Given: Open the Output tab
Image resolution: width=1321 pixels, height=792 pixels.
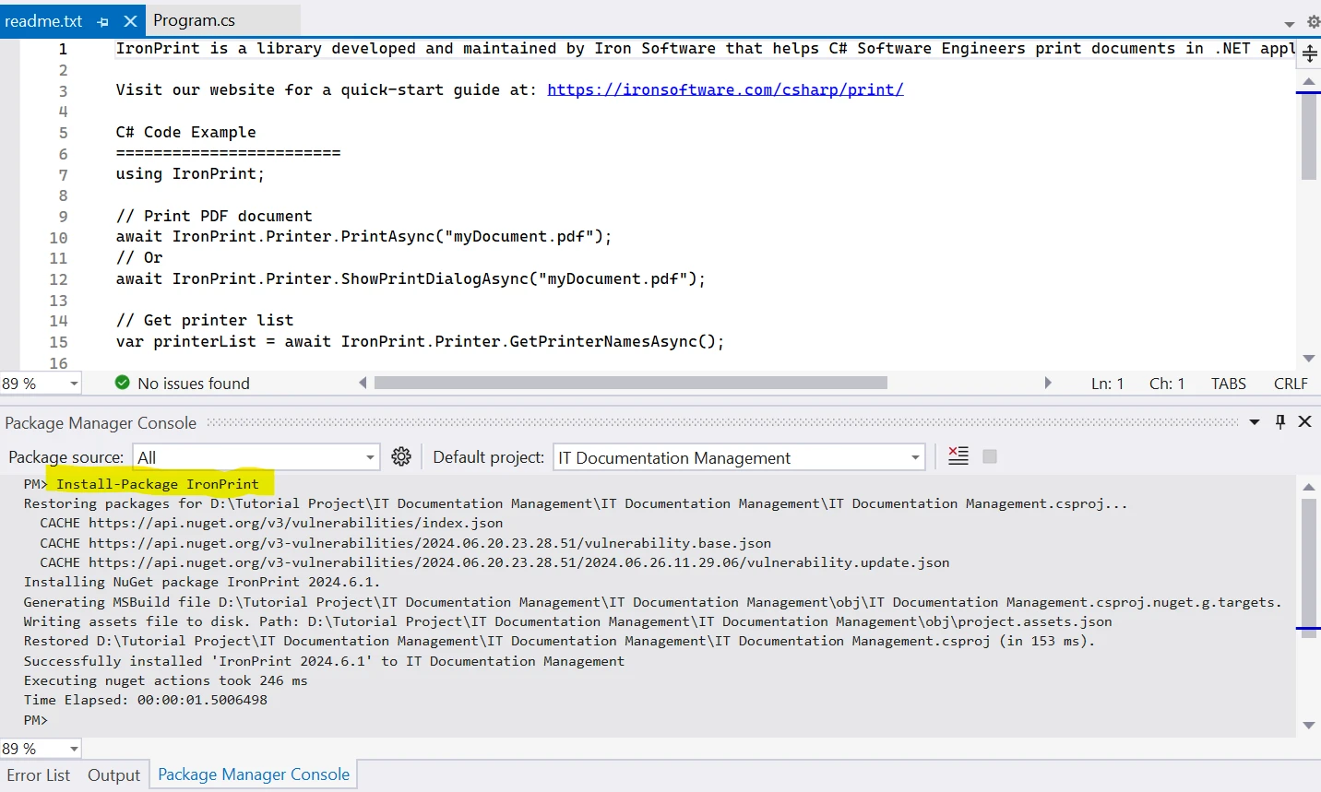Looking at the screenshot, I should pos(113,775).
